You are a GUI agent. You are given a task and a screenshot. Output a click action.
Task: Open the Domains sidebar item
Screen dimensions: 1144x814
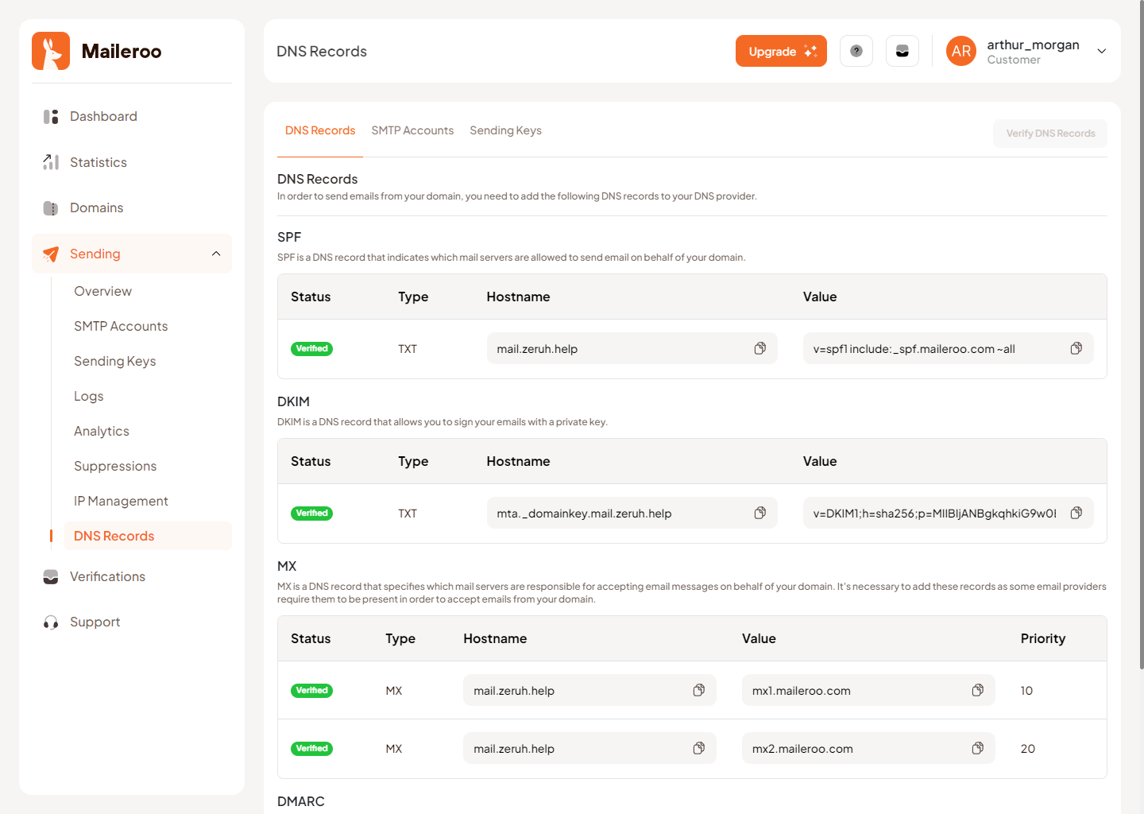[132, 207]
